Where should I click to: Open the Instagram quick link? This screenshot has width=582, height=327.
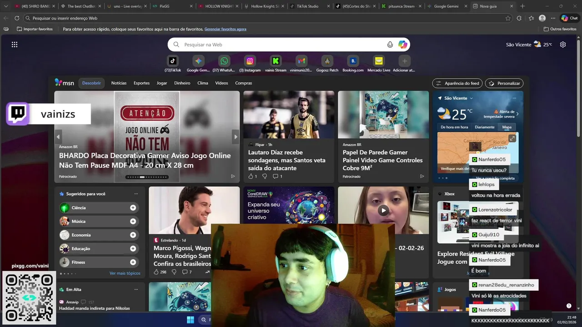(x=250, y=61)
